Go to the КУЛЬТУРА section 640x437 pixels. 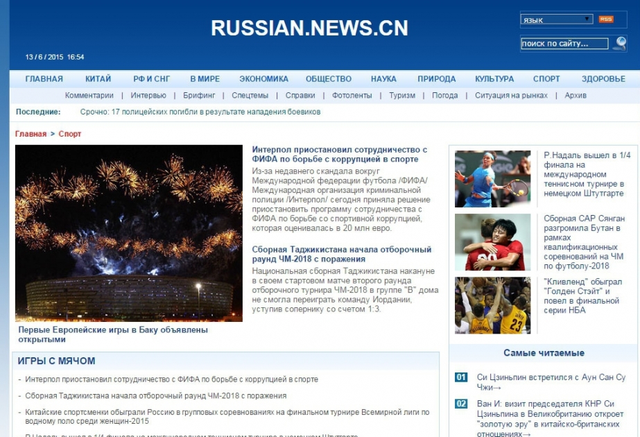click(x=494, y=79)
